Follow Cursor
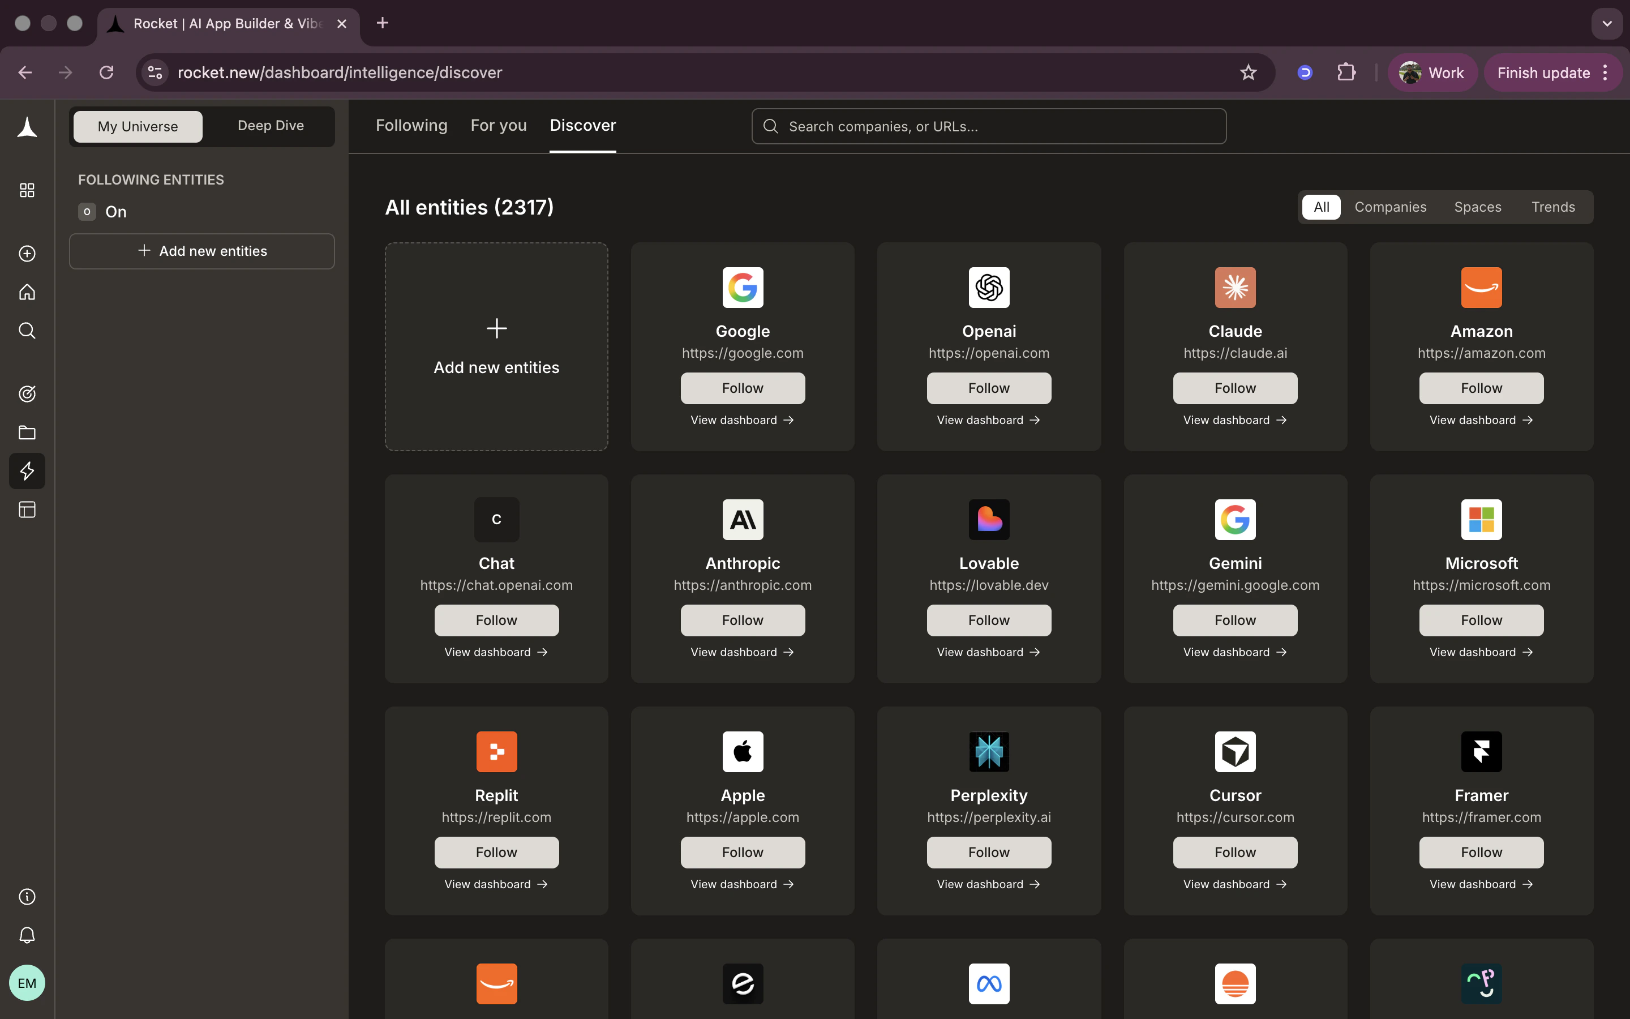The height and width of the screenshot is (1019, 1630). click(x=1234, y=852)
